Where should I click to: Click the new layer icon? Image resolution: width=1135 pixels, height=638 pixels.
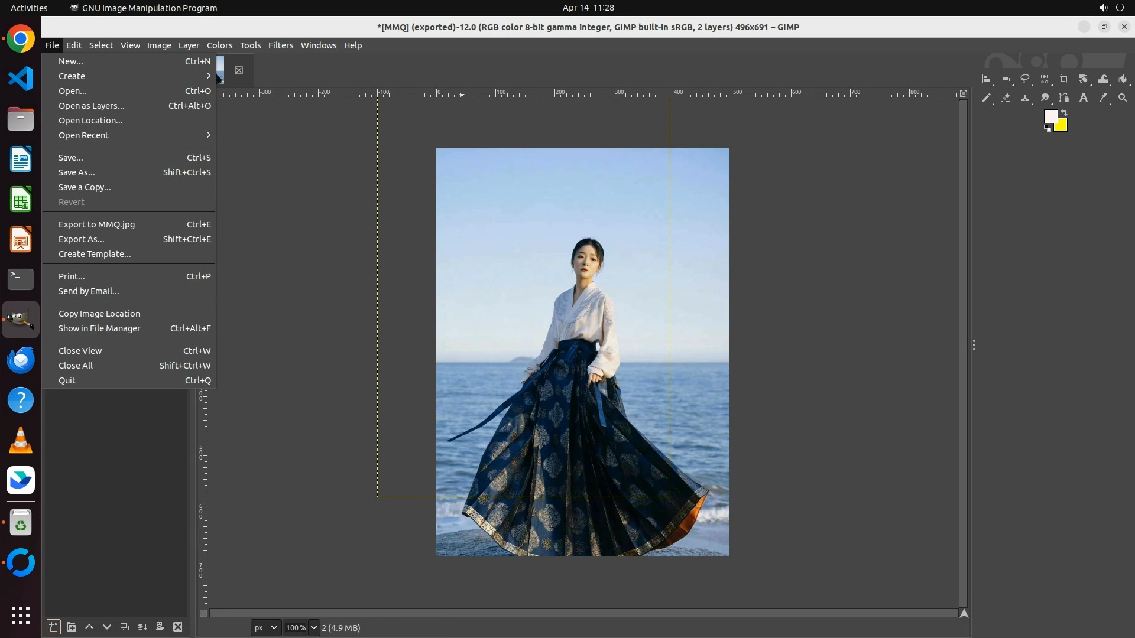(53, 627)
